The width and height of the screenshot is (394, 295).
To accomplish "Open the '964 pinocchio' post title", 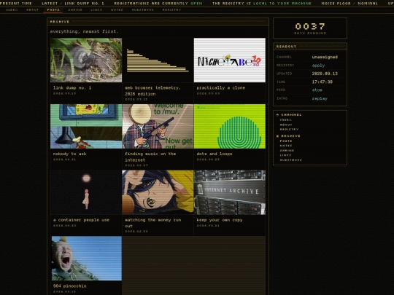I will point(69,286).
